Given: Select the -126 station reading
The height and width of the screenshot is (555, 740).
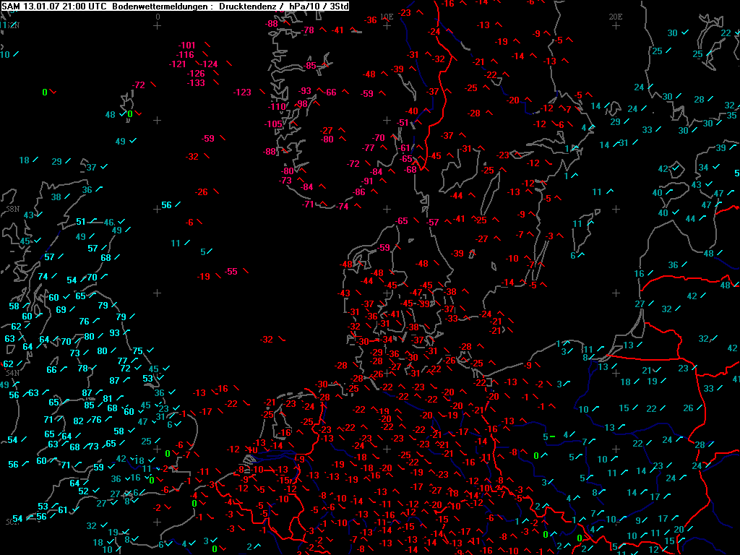Looking at the screenshot, I should coord(196,74).
